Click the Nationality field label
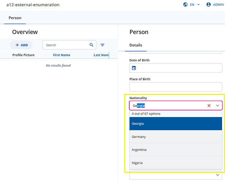Viewport: 225px width, 182px height. click(x=138, y=98)
